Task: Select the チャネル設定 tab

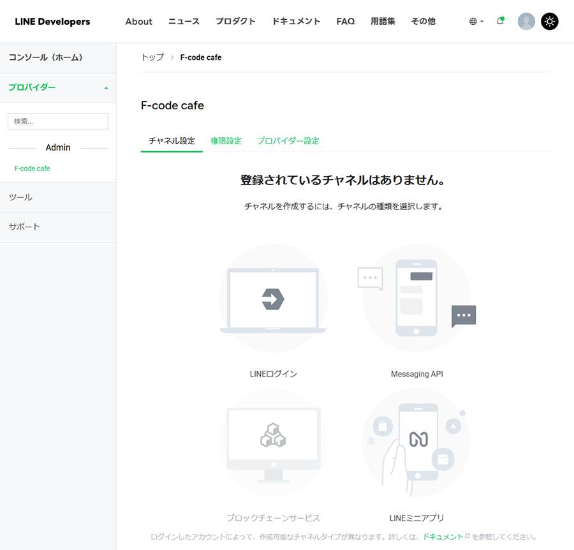Action: coord(172,141)
